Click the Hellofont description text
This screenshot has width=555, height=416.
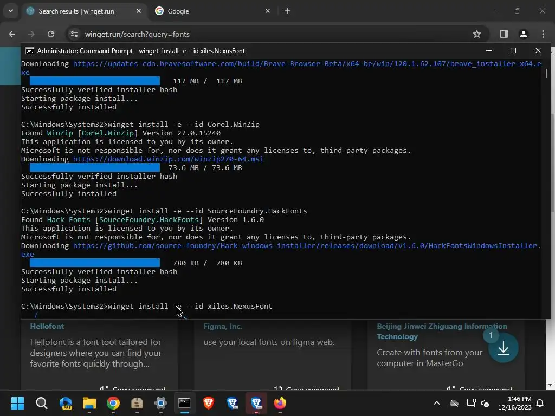[x=95, y=353]
